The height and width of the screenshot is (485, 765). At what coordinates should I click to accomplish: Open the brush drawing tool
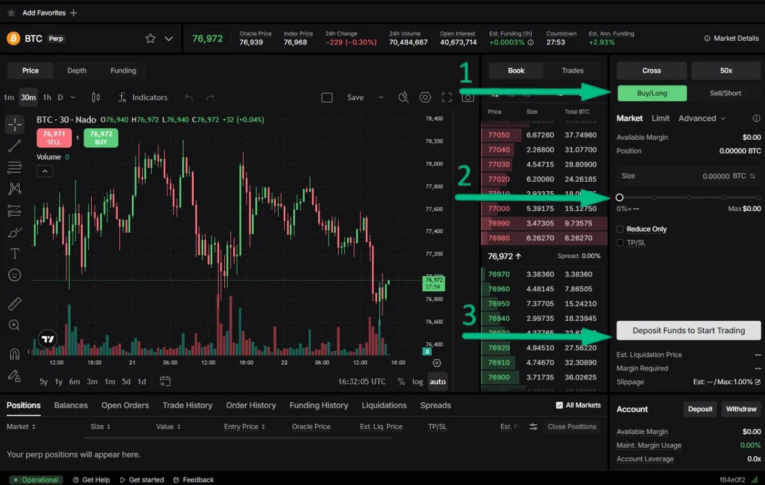[x=15, y=232]
